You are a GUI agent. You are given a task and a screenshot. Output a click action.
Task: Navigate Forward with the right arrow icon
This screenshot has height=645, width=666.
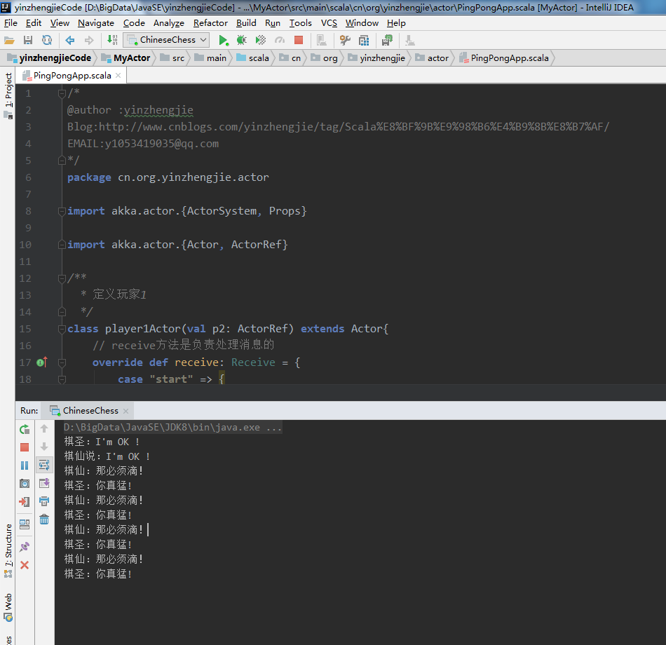point(89,41)
